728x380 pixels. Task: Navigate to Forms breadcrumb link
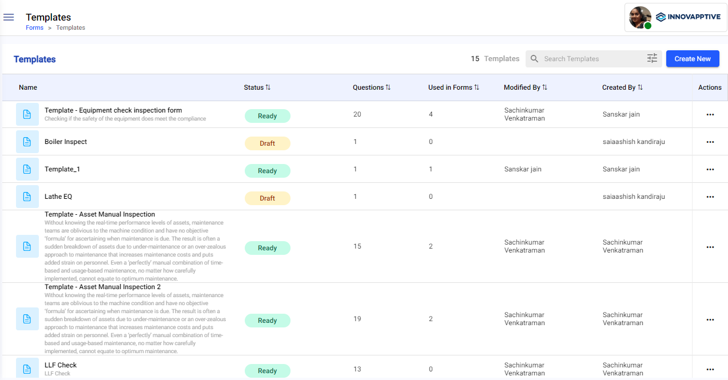point(34,27)
